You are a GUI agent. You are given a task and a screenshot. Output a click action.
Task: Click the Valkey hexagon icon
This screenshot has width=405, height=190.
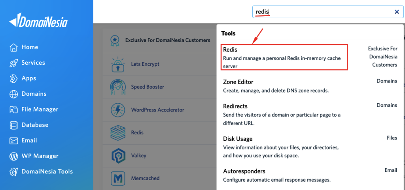pos(118,155)
